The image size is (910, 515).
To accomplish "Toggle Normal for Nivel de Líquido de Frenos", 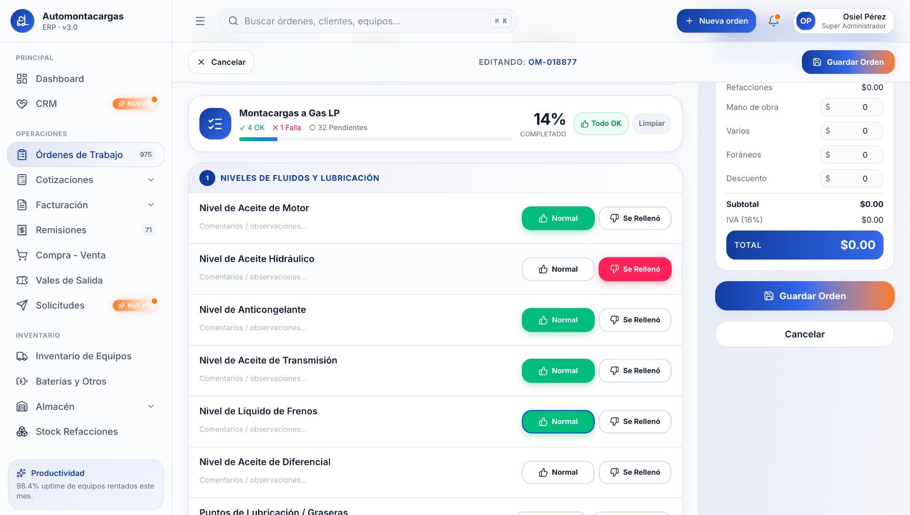I will (558, 422).
